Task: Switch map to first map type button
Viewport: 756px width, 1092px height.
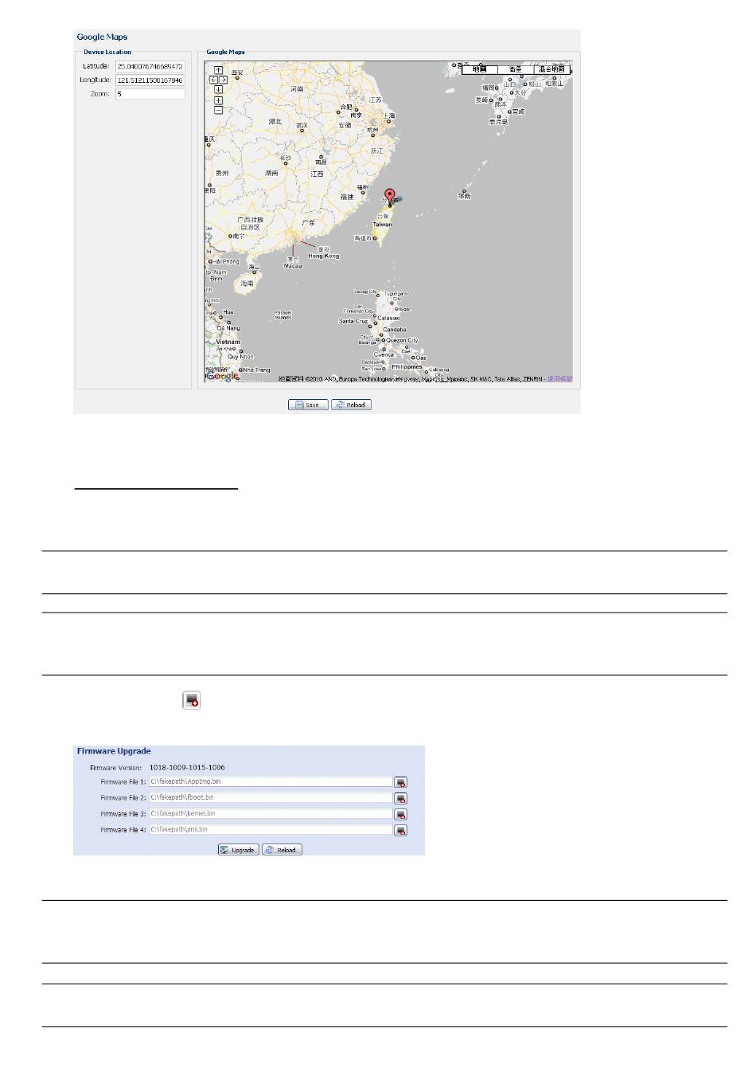Action: click(480, 69)
